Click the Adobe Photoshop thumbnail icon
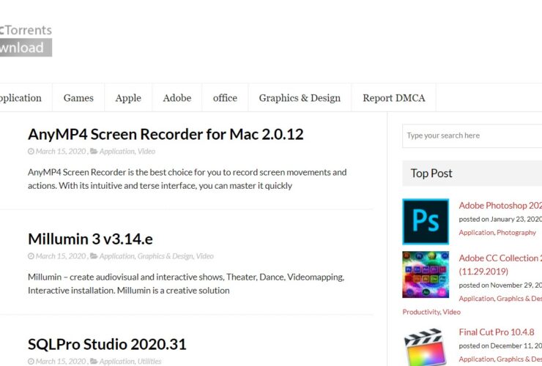 click(x=426, y=222)
